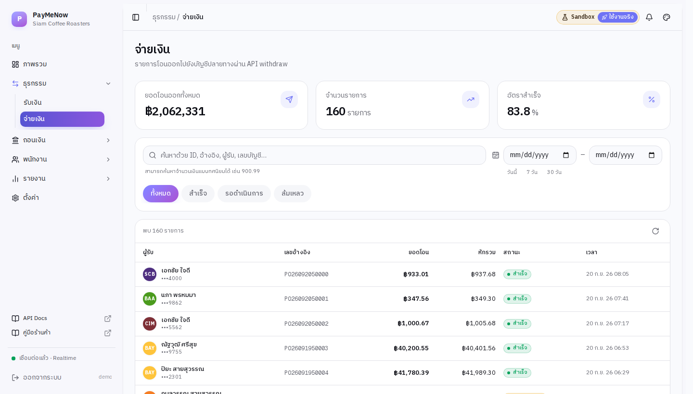Click reference number PO26092050002
Image resolution: width=693 pixels, height=394 pixels.
click(x=306, y=324)
